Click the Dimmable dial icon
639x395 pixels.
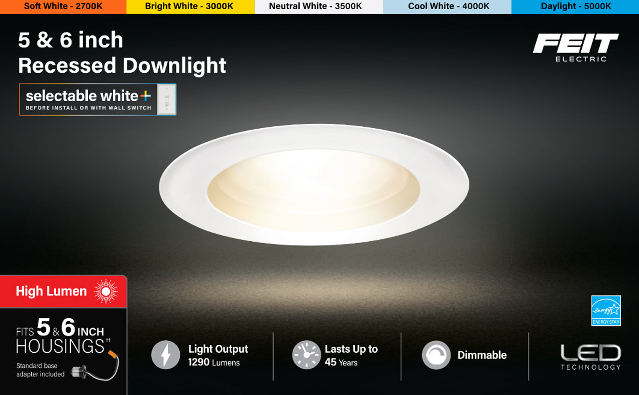pyautogui.click(x=436, y=355)
